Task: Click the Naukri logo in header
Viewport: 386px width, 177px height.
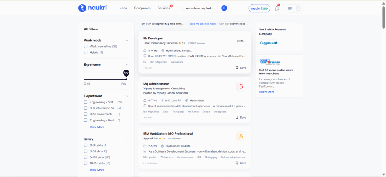Action: (x=93, y=8)
